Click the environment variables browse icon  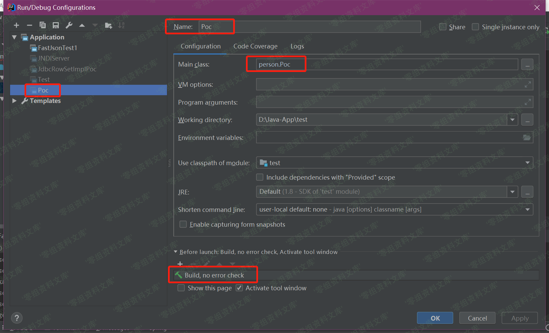coord(526,138)
